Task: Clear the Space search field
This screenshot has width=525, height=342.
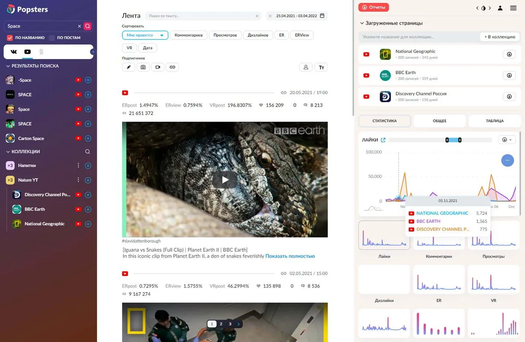Action: pyautogui.click(x=79, y=26)
